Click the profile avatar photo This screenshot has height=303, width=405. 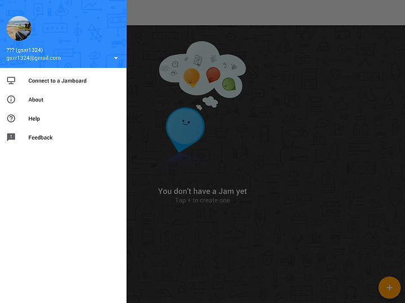click(19, 29)
